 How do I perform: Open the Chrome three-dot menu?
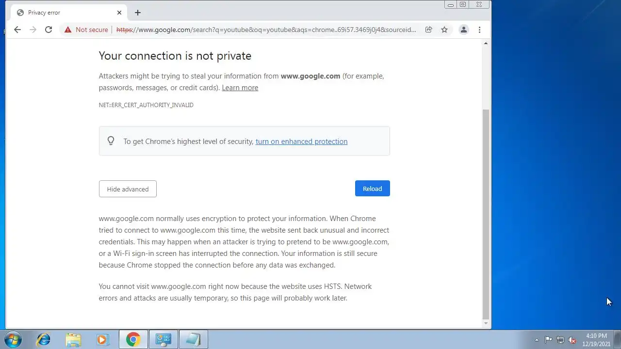pyautogui.click(x=479, y=30)
